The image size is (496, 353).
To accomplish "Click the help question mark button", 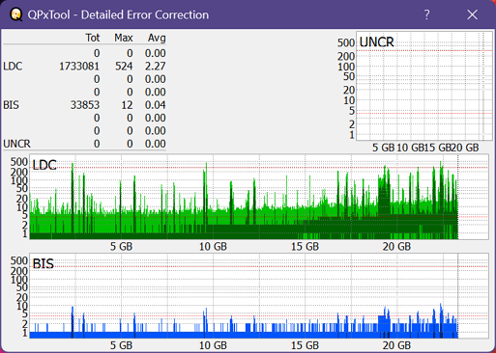I will (x=426, y=14).
